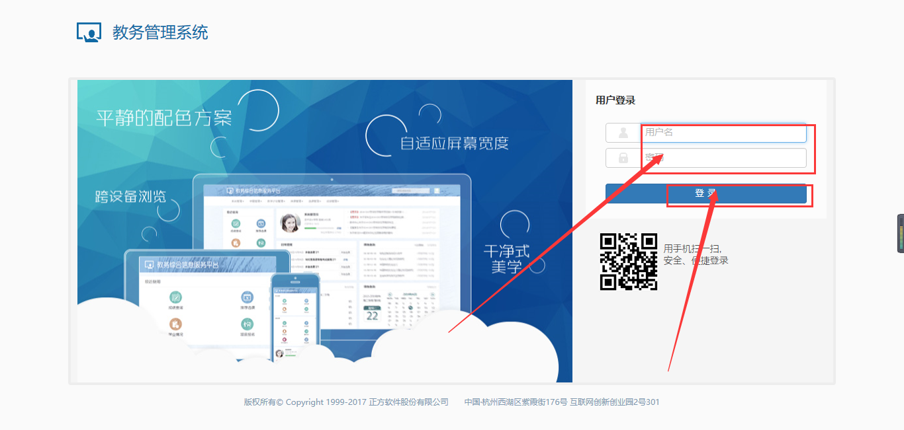Click the woman's avatar photo in the dashboard preview

290,223
